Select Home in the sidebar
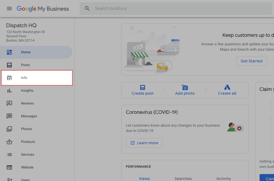274x181 pixels. [x=36, y=52]
